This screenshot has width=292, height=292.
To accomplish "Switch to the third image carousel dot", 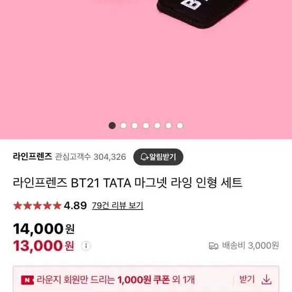I will click(134, 125).
